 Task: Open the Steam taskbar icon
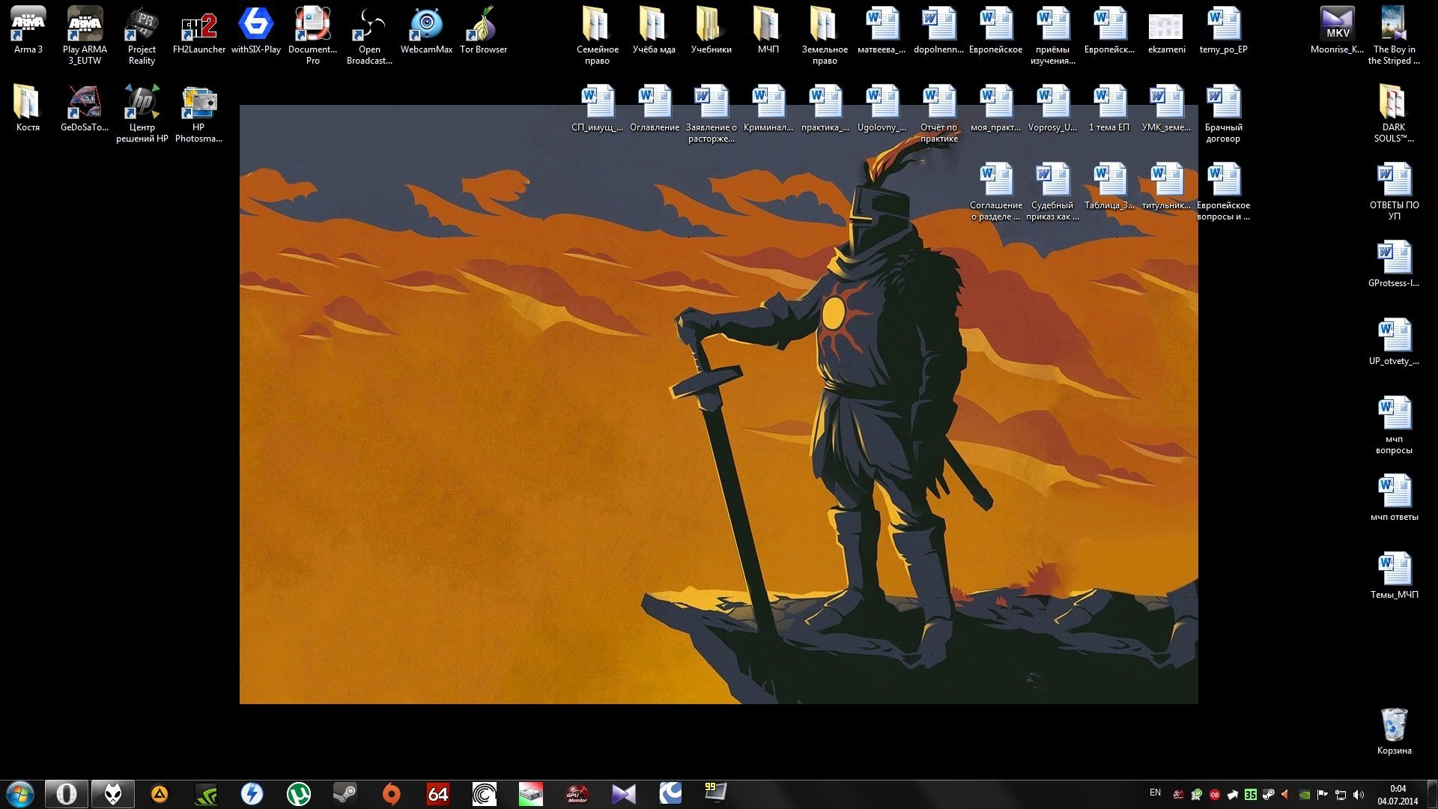[x=345, y=794]
